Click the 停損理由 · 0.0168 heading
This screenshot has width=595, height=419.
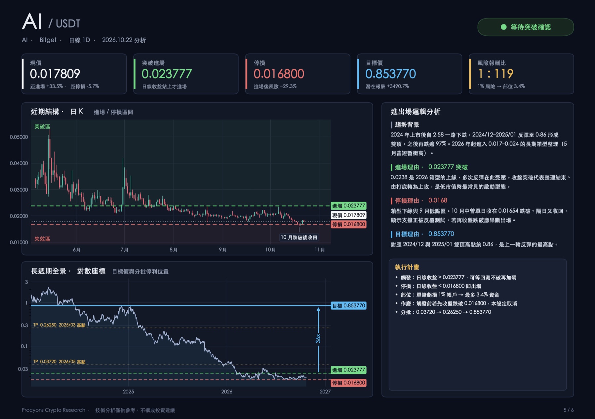tap(421, 200)
